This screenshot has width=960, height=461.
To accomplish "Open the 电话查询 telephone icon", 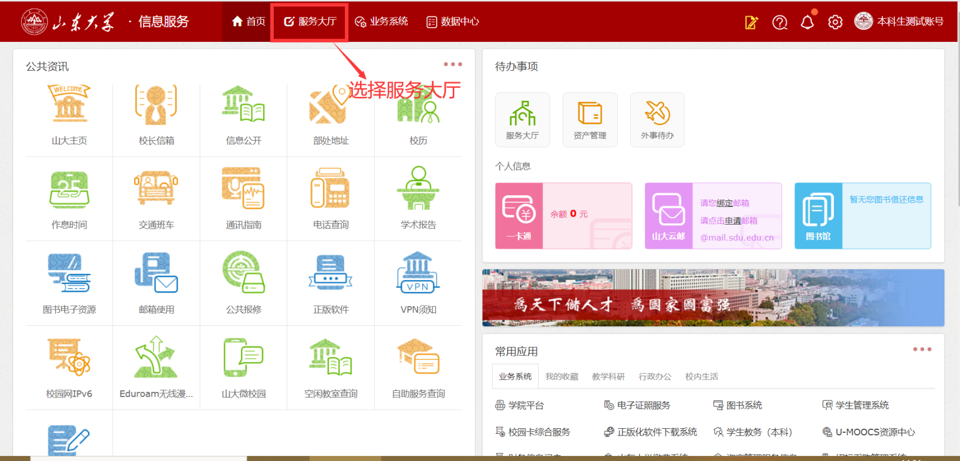I will pyautogui.click(x=330, y=188).
